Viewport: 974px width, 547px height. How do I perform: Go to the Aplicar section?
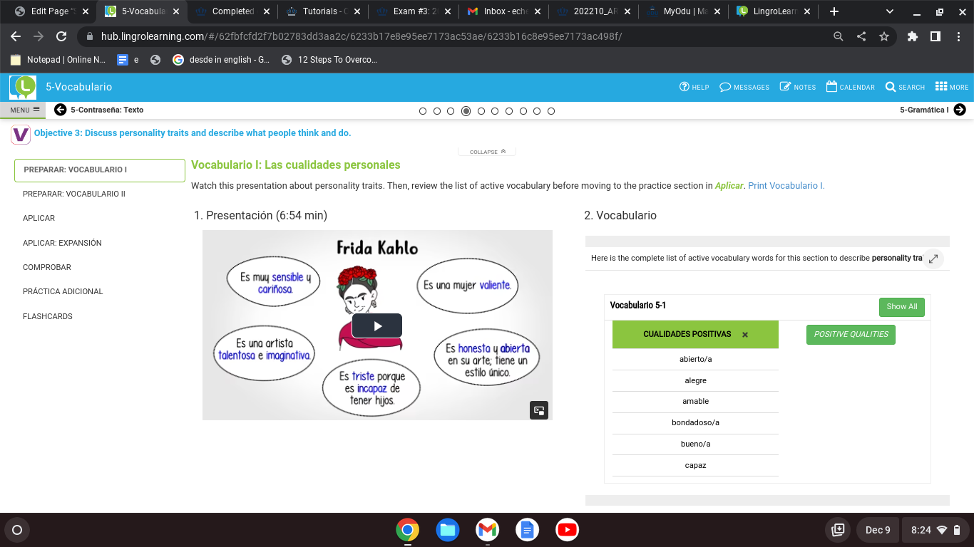click(39, 218)
